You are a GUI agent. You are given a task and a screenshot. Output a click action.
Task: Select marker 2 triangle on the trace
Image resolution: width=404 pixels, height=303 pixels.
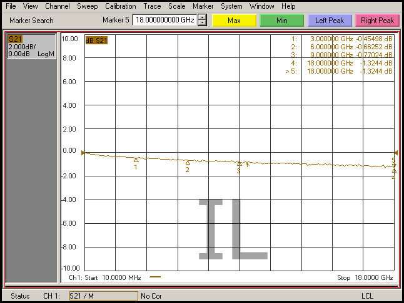[187, 163]
